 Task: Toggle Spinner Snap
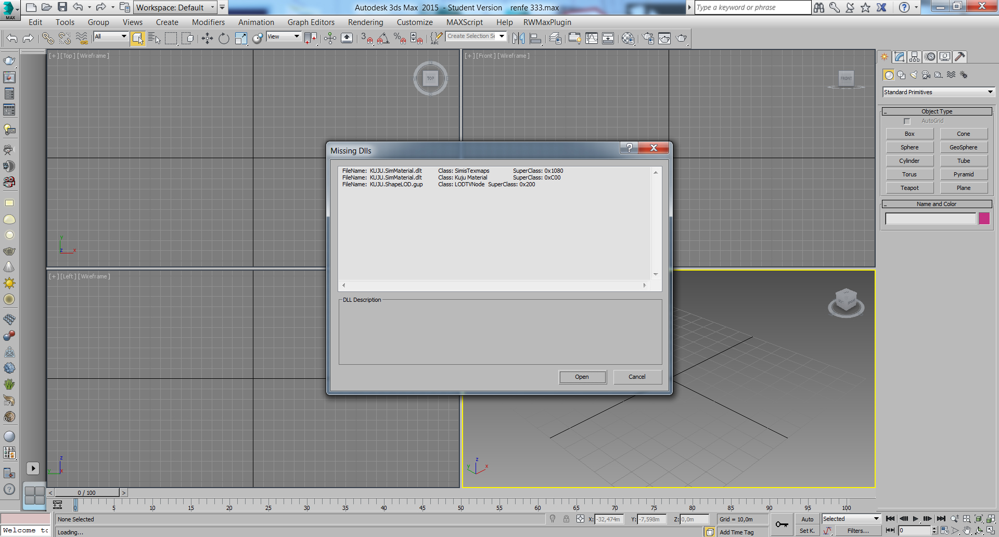click(x=417, y=38)
